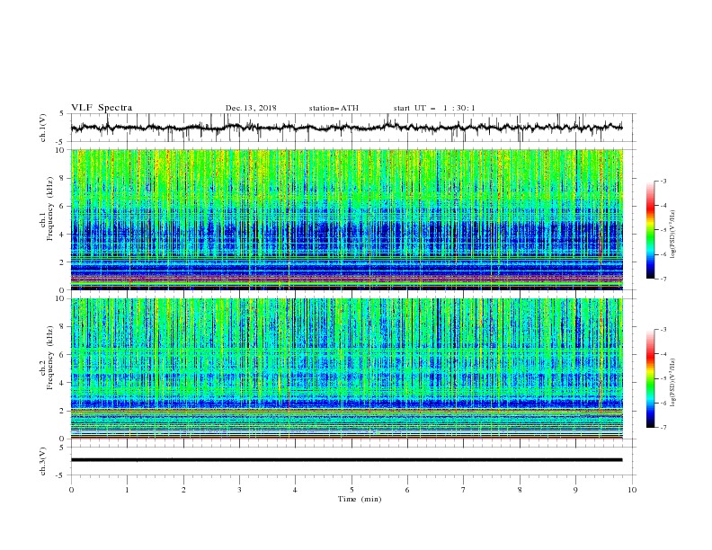Screen dimensions: 712x550
Task: Click the "6" kHz tick of ch.2 spectrogram
Action: [64, 355]
